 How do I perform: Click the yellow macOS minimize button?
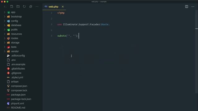[5, 2]
